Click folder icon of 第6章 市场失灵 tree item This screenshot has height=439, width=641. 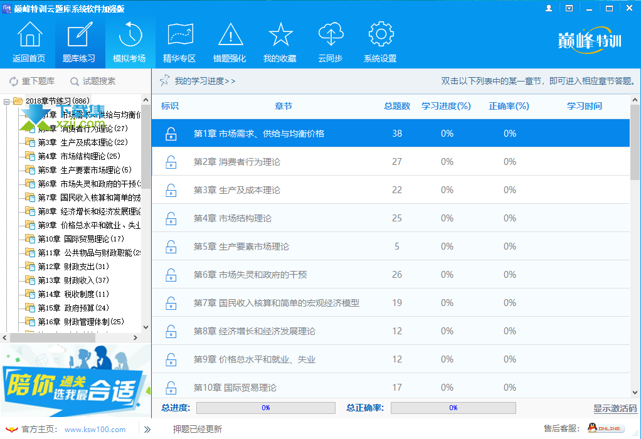click(x=30, y=184)
